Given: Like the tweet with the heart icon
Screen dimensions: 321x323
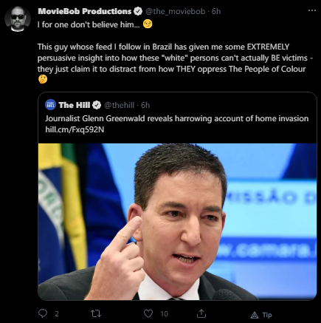Looking at the screenshot, I should pyautogui.click(x=148, y=313).
